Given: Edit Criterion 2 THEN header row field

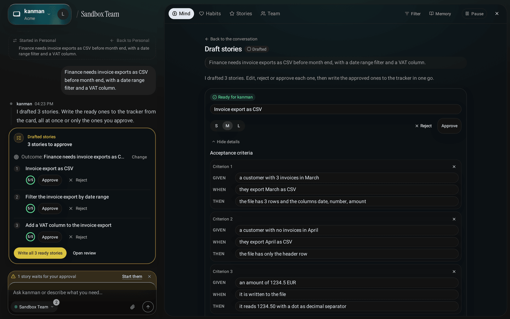Looking at the screenshot, I should click(x=347, y=254).
